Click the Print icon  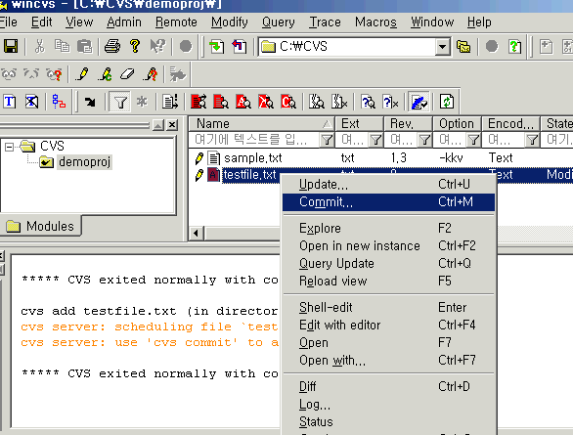coord(112,47)
